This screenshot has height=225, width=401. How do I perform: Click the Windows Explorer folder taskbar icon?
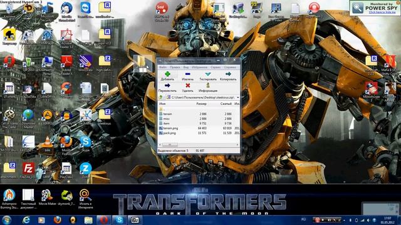(x=88, y=220)
